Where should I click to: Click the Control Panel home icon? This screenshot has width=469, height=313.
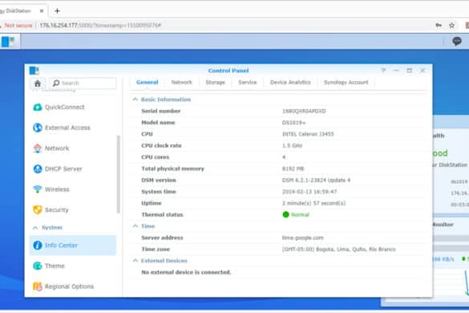coord(38,83)
